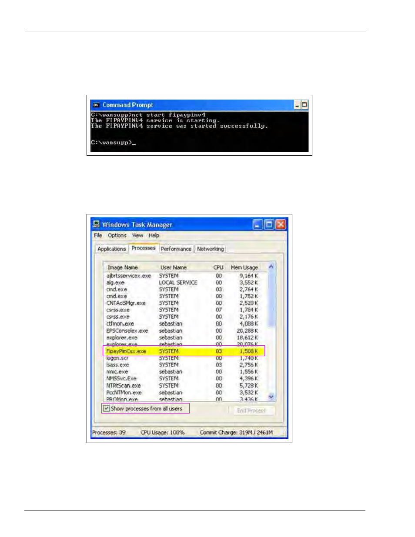Minimize the Windows Task Manager window
415x537 pixels.
[258, 224]
